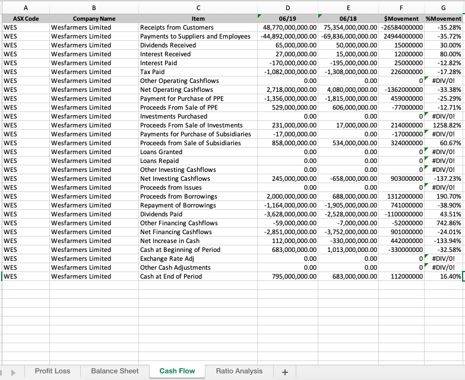Click the 06/19 header cell
Image resolution: width=465 pixels, height=380 pixels.
click(287, 18)
